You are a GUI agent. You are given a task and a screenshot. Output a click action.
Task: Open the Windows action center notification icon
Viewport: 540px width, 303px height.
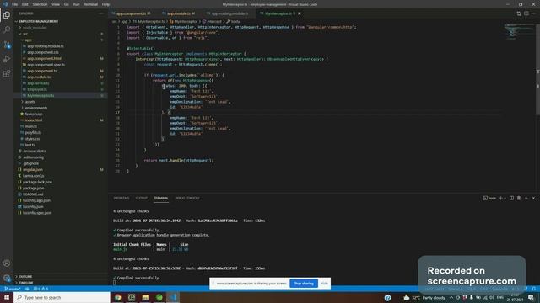click(x=531, y=297)
